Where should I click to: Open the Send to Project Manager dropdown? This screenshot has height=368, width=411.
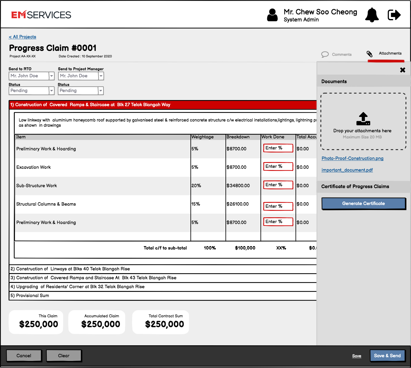tap(81, 76)
